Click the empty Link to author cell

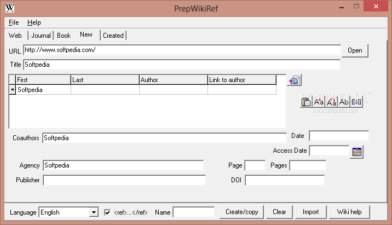[242, 90]
